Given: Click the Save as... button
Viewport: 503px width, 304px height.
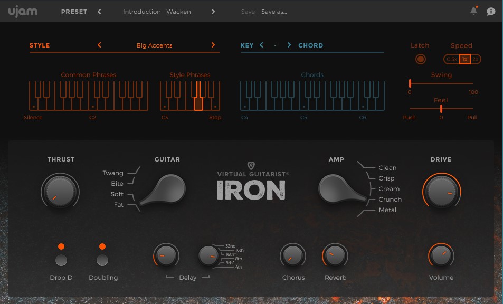Looking at the screenshot, I should pyautogui.click(x=274, y=12).
